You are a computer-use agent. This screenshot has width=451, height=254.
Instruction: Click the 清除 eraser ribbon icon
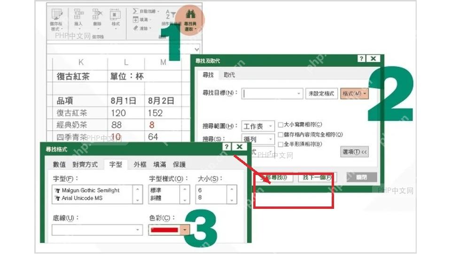pos(136,28)
